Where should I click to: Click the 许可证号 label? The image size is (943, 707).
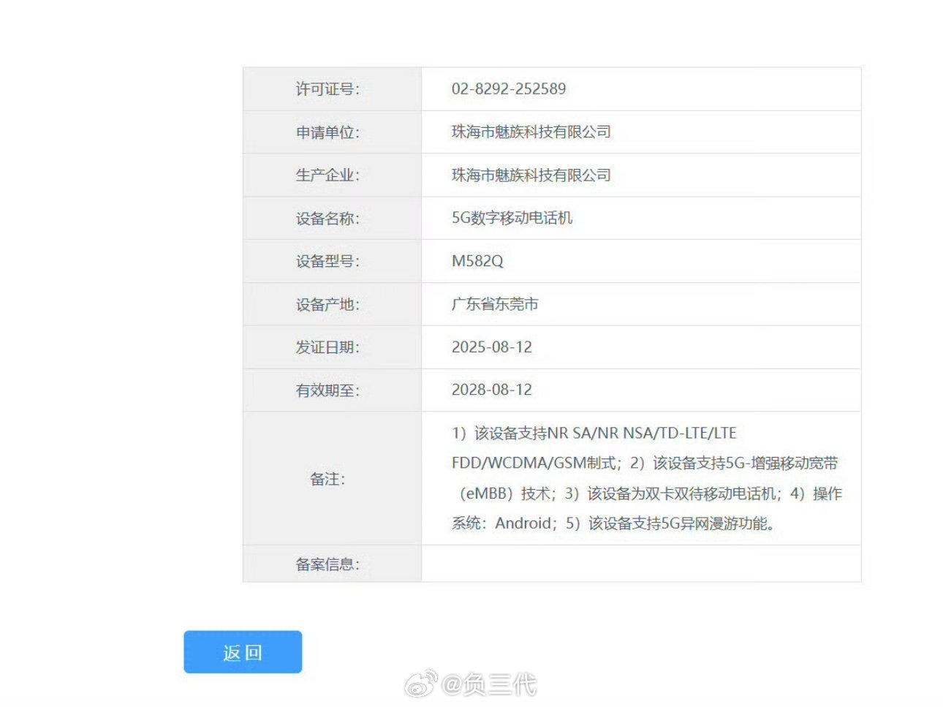tap(327, 89)
